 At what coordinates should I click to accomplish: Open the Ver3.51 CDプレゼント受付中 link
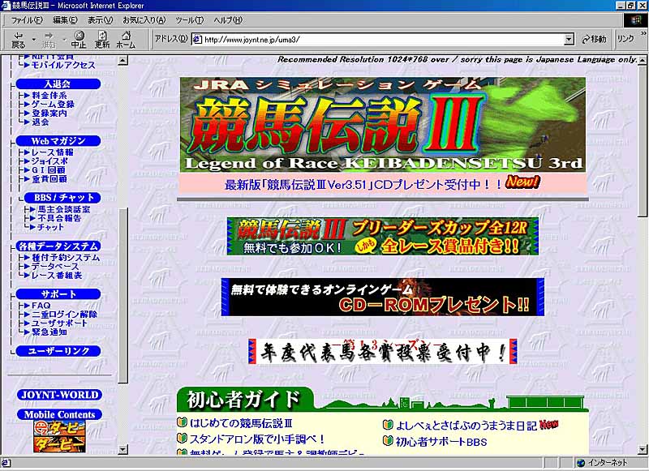pos(363,185)
